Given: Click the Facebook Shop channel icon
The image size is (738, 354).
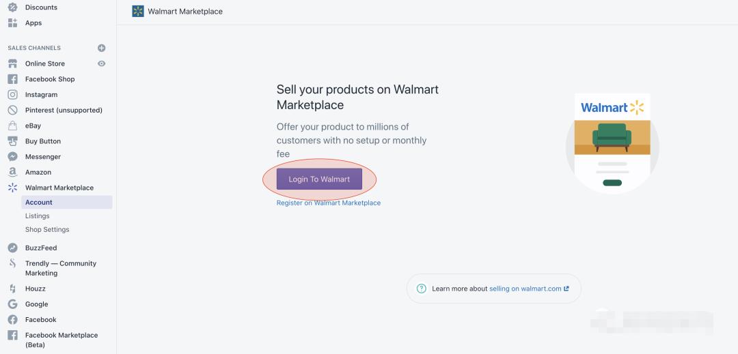Looking at the screenshot, I should coord(12,79).
